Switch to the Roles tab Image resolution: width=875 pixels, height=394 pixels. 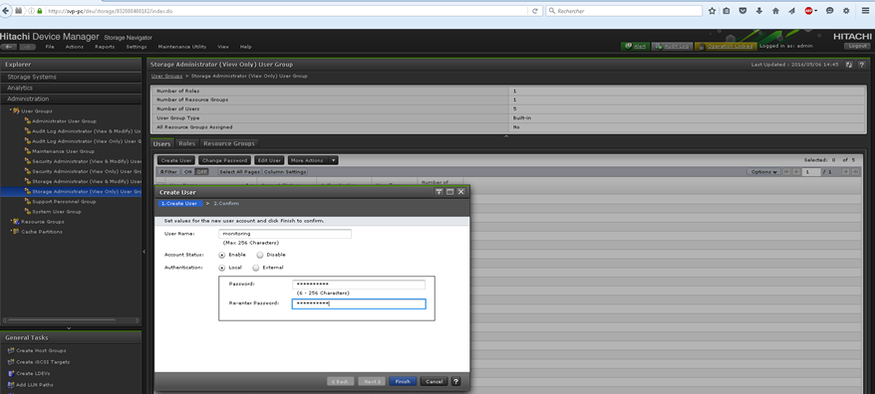point(187,144)
